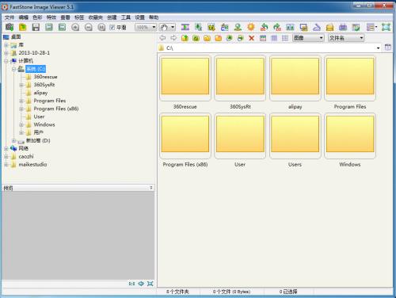396x298 pixels.
Task: Click the Up One Folder icon
Action: pos(185,38)
